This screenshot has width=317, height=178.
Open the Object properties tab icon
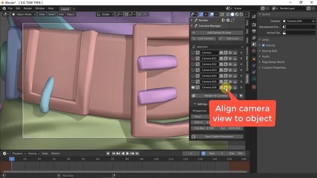tap(254, 59)
